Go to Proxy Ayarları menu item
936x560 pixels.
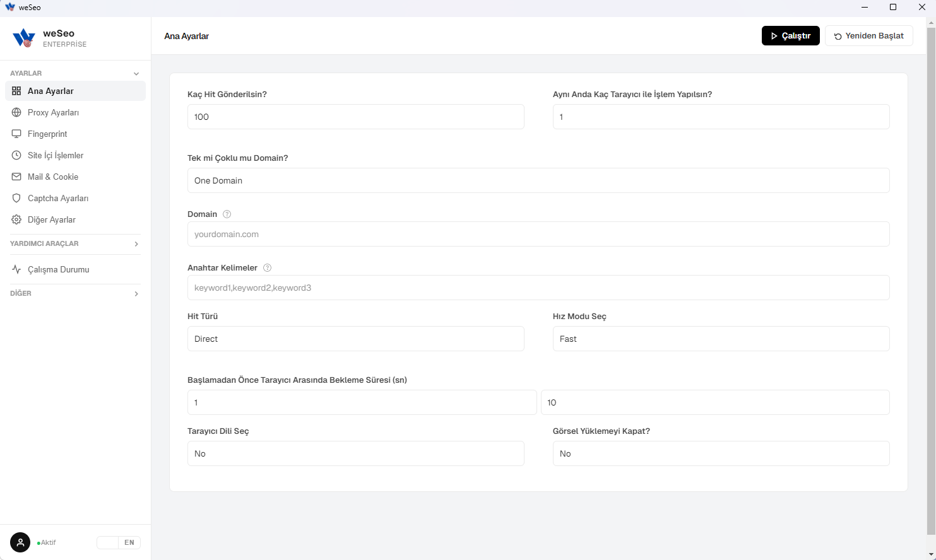[x=75, y=112]
